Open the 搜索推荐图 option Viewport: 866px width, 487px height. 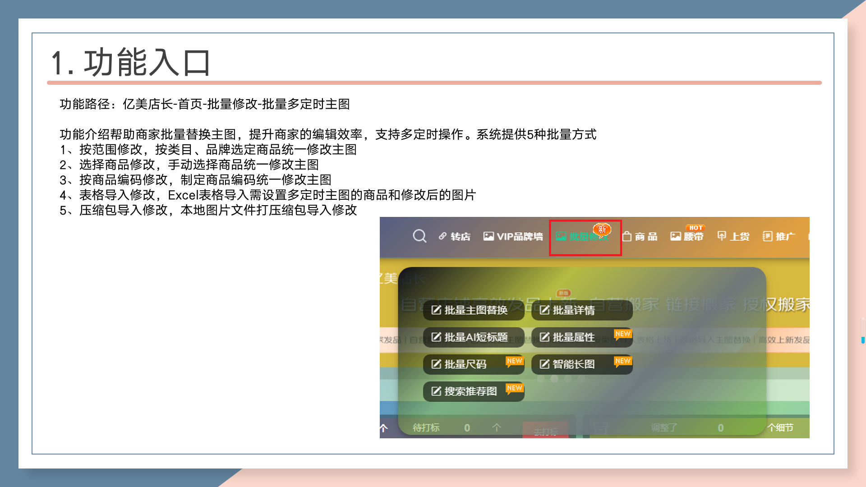point(473,391)
